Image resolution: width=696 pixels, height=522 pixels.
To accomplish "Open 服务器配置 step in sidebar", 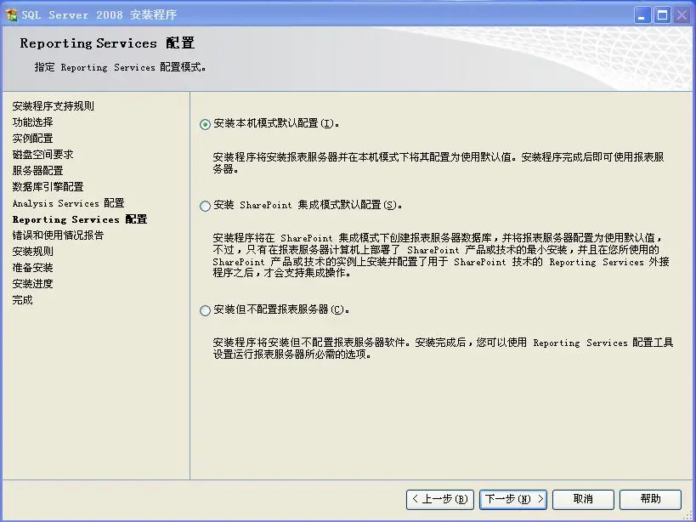I will [x=37, y=170].
